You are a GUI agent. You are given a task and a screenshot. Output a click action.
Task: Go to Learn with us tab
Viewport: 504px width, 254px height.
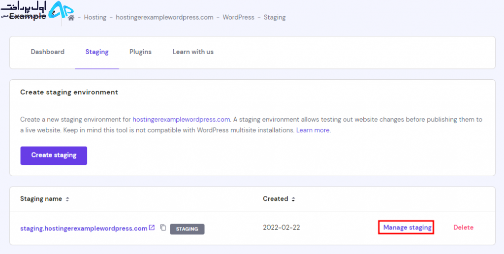click(193, 52)
